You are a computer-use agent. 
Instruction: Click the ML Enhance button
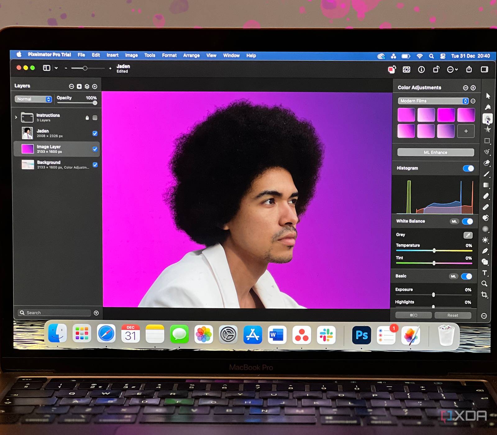coord(435,152)
